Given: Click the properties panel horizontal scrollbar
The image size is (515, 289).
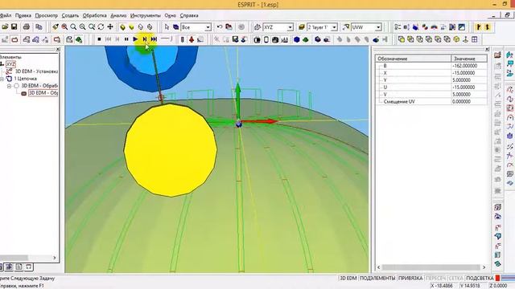Looking at the screenshot, I should click(431, 267).
